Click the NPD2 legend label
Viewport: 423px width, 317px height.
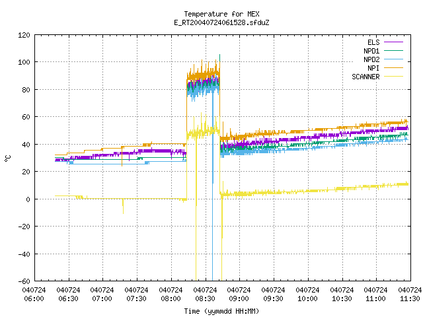[371, 59]
